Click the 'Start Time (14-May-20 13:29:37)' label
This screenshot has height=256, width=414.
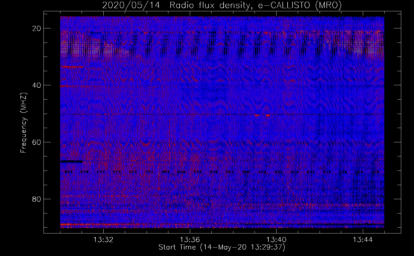pos(222,247)
